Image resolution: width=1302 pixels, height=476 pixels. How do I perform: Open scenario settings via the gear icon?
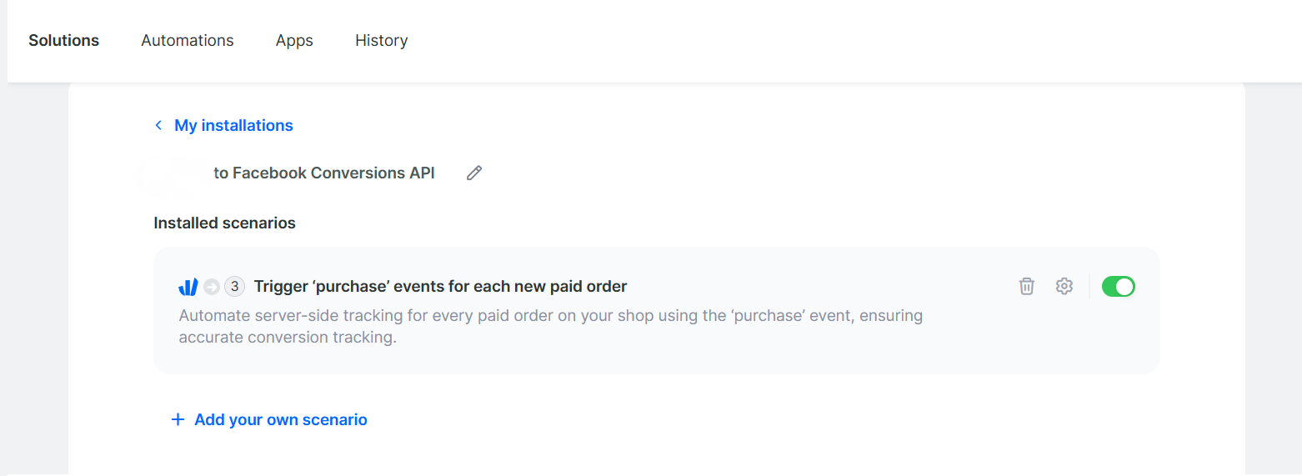coord(1064,286)
